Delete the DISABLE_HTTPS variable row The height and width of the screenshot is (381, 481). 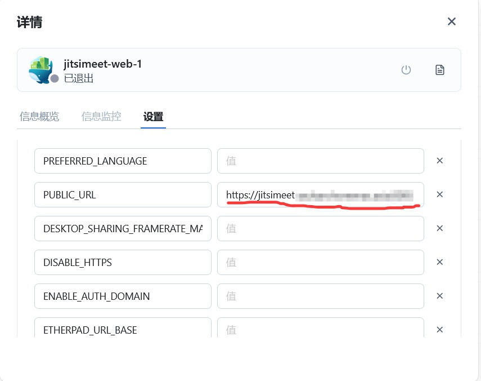(440, 262)
